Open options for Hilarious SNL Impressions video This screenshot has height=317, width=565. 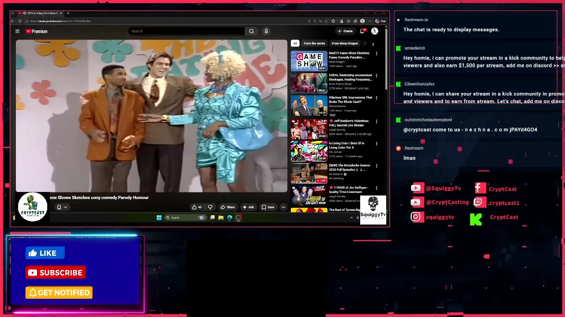click(377, 98)
